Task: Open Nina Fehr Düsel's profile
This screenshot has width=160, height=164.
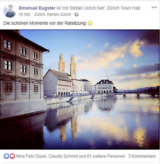Action: click(x=31, y=156)
